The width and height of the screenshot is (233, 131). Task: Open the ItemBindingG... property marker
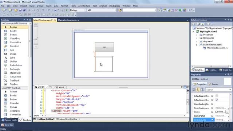point(212,104)
